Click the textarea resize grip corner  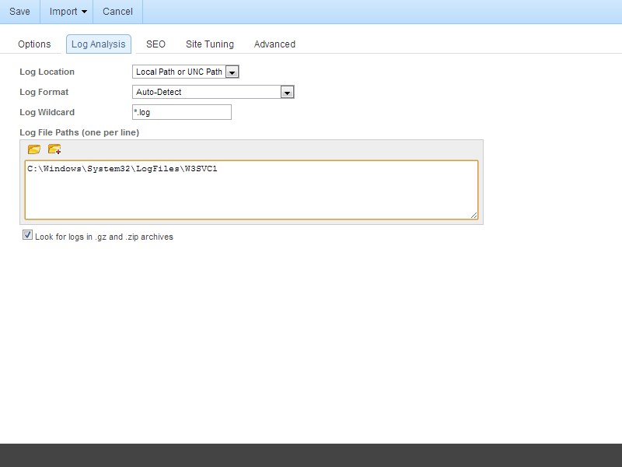(473, 215)
